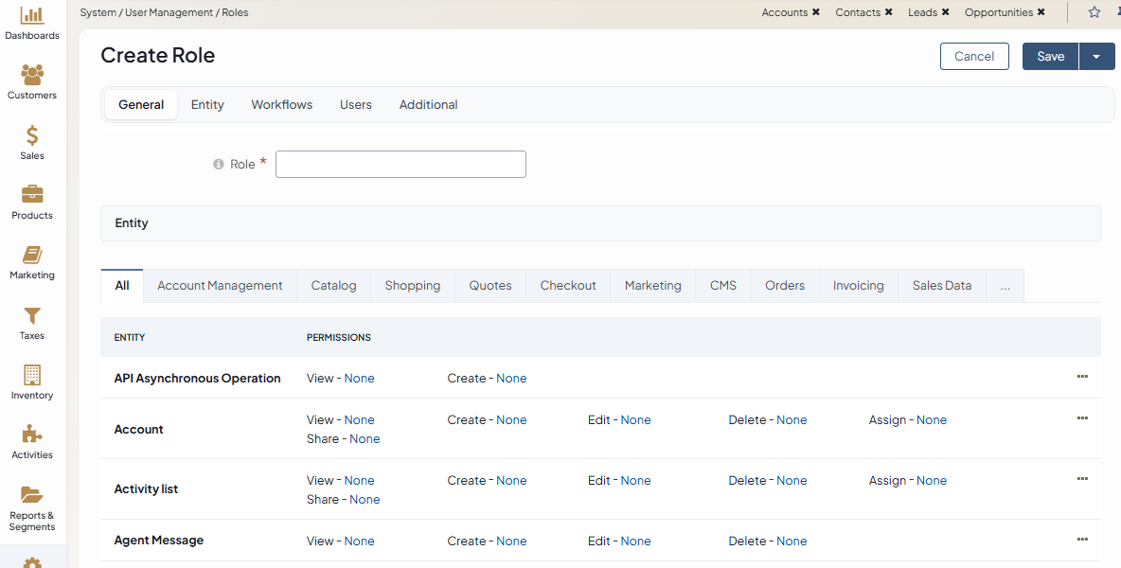Click the Sales dollar icon
This screenshot has width=1121, height=568.
(x=32, y=136)
